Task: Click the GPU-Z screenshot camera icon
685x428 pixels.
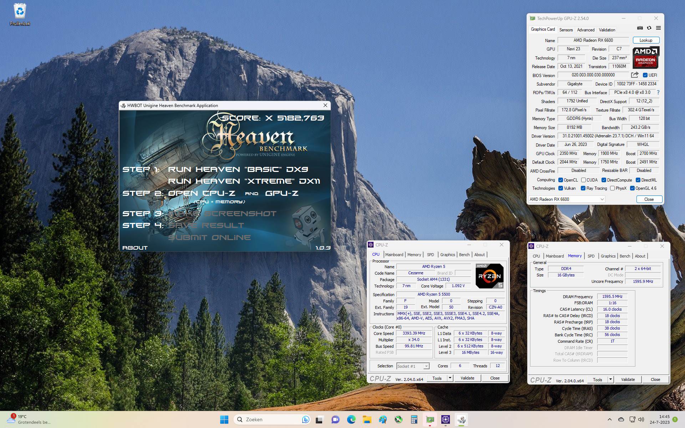Action: [x=640, y=28]
